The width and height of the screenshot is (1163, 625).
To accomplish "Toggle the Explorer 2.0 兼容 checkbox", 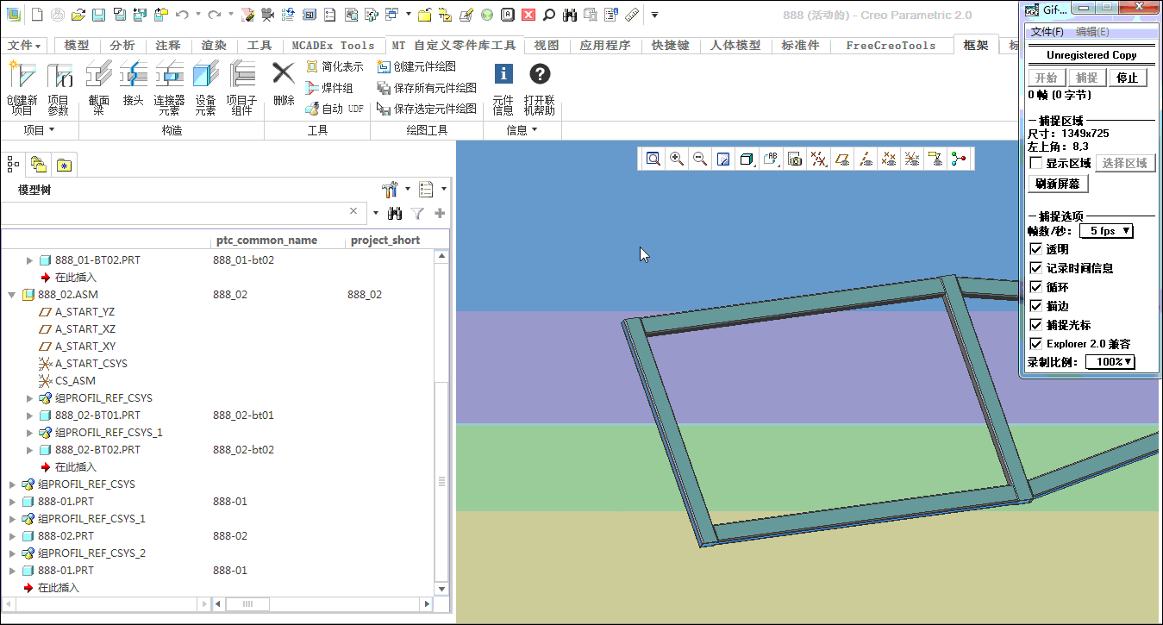I will (x=1036, y=344).
